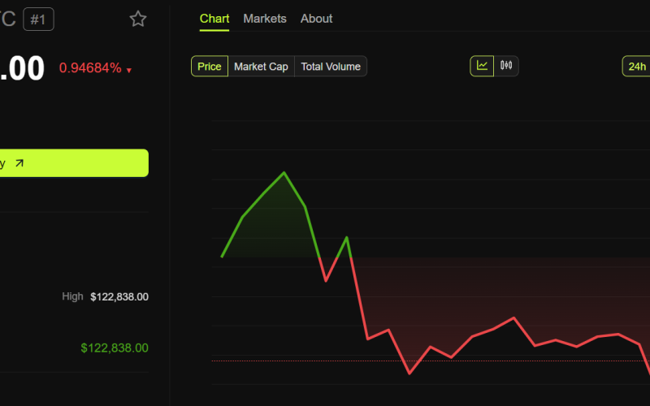This screenshot has width=650, height=406.
Task: Switch to candlestick chart view icon
Action: [x=506, y=66]
